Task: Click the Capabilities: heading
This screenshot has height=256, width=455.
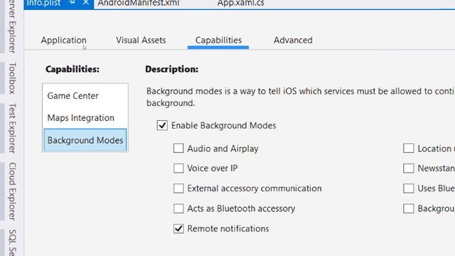Action: [73, 69]
